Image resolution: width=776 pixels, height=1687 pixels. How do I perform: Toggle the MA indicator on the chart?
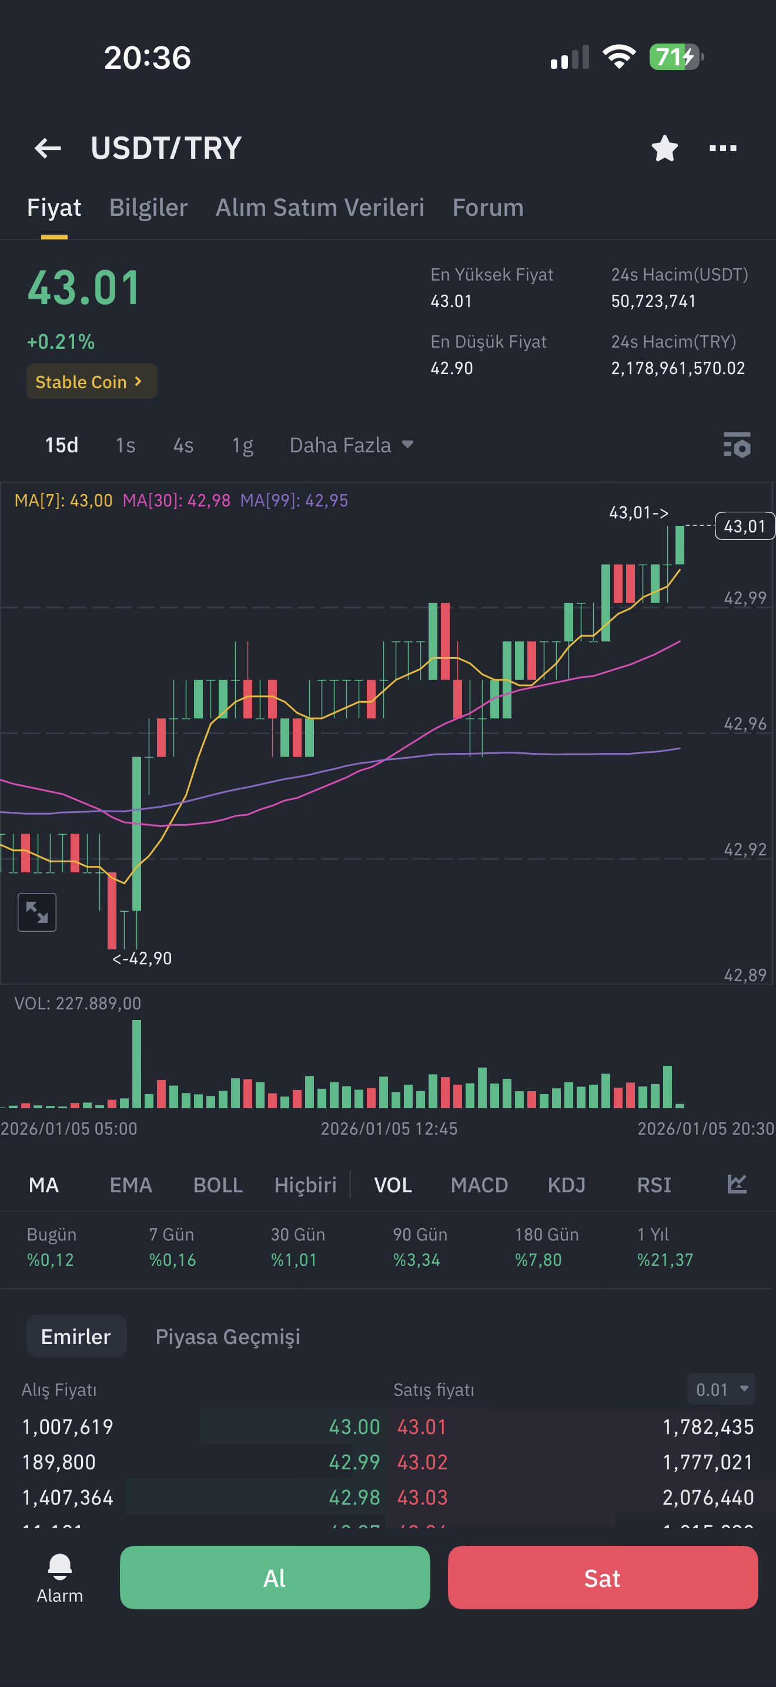point(44,1185)
